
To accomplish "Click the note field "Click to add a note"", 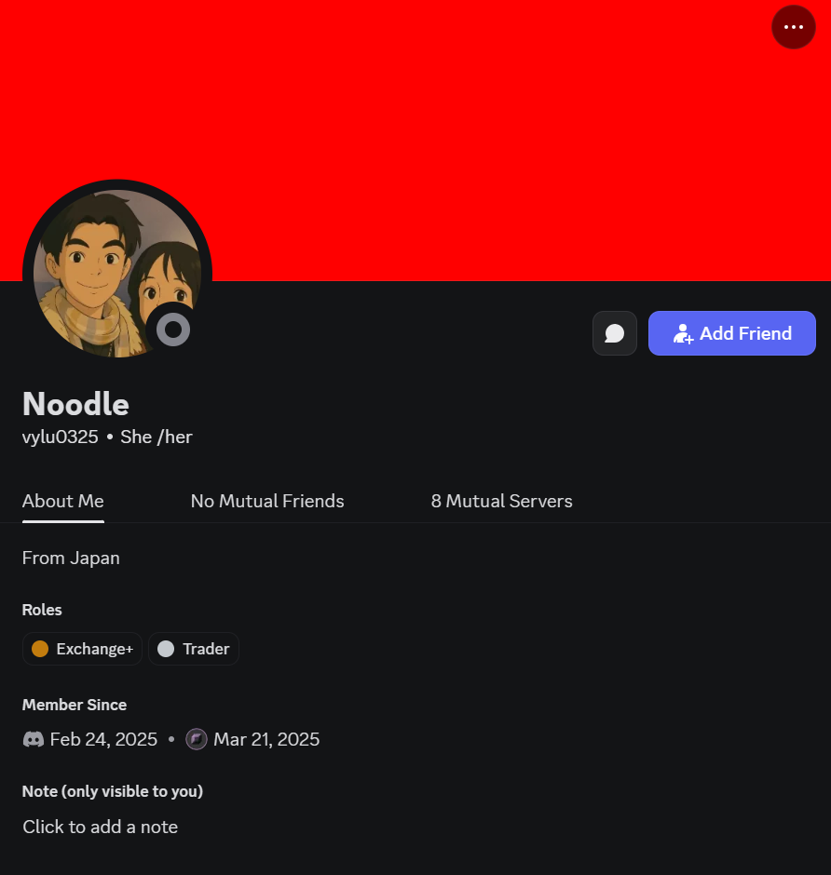I will coord(101,827).
